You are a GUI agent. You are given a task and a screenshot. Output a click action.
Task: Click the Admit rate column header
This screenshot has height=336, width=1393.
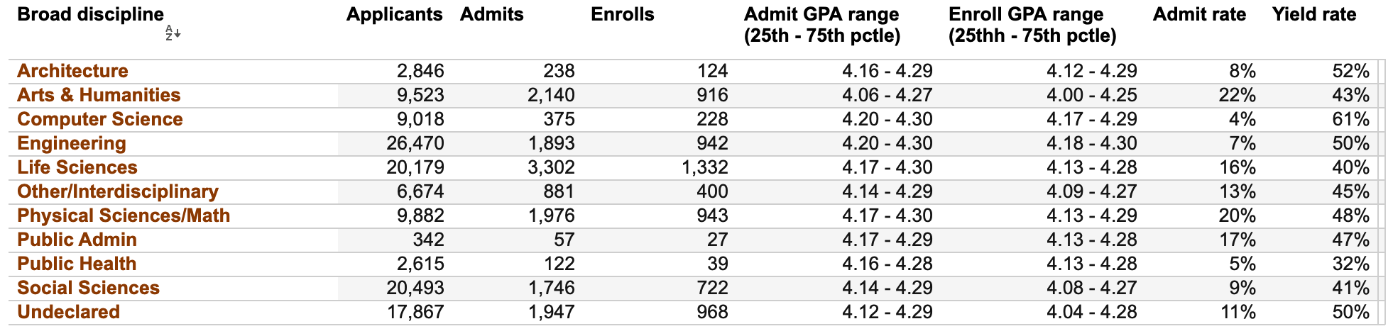click(x=1199, y=15)
